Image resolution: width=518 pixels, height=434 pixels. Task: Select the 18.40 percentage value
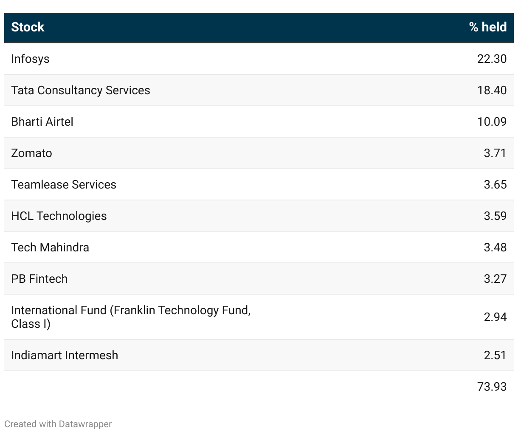point(492,90)
